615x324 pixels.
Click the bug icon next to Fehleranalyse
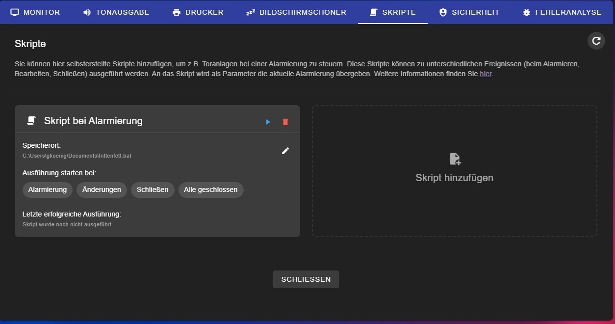526,12
